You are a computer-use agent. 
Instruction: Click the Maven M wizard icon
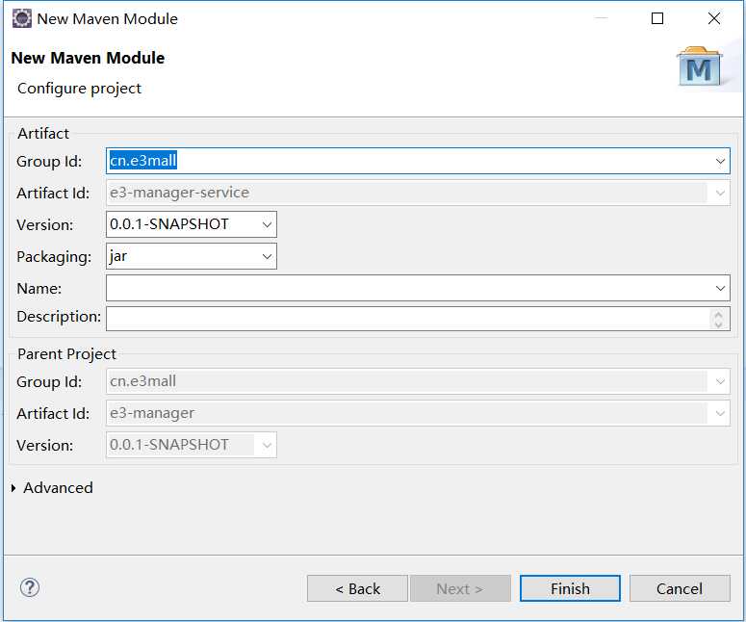(x=700, y=66)
